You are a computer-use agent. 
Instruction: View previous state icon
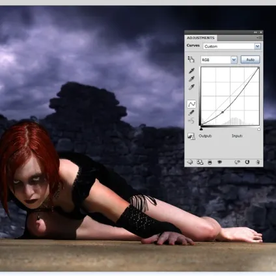[x=238, y=162]
